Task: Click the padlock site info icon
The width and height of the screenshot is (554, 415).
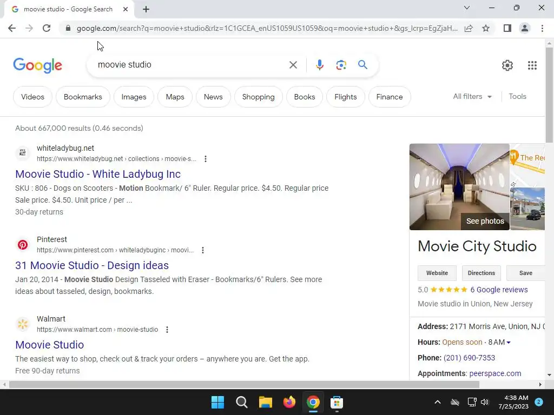Action: (68, 28)
